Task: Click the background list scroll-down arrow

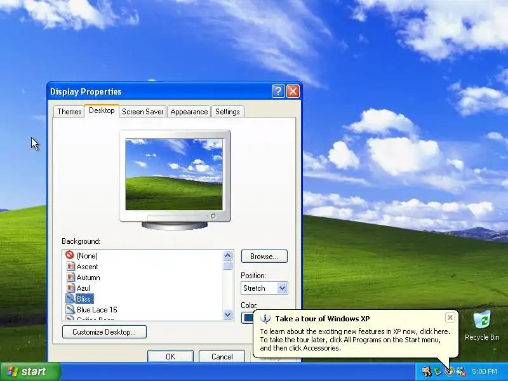Action: point(228,314)
